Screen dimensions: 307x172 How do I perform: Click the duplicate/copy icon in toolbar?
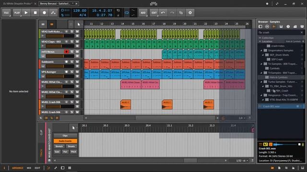(x=181, y=13)
